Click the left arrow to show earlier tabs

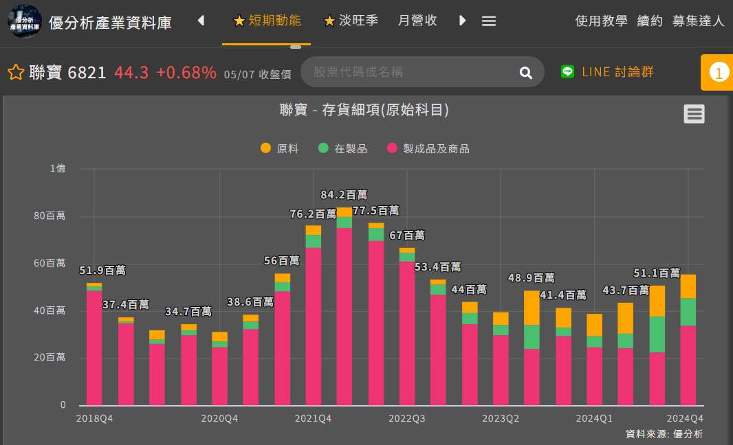[201, 21]
